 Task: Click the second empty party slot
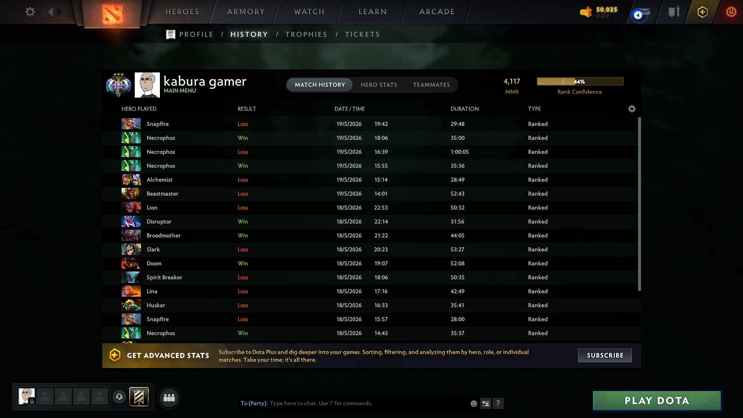click(x=63, y=396)
